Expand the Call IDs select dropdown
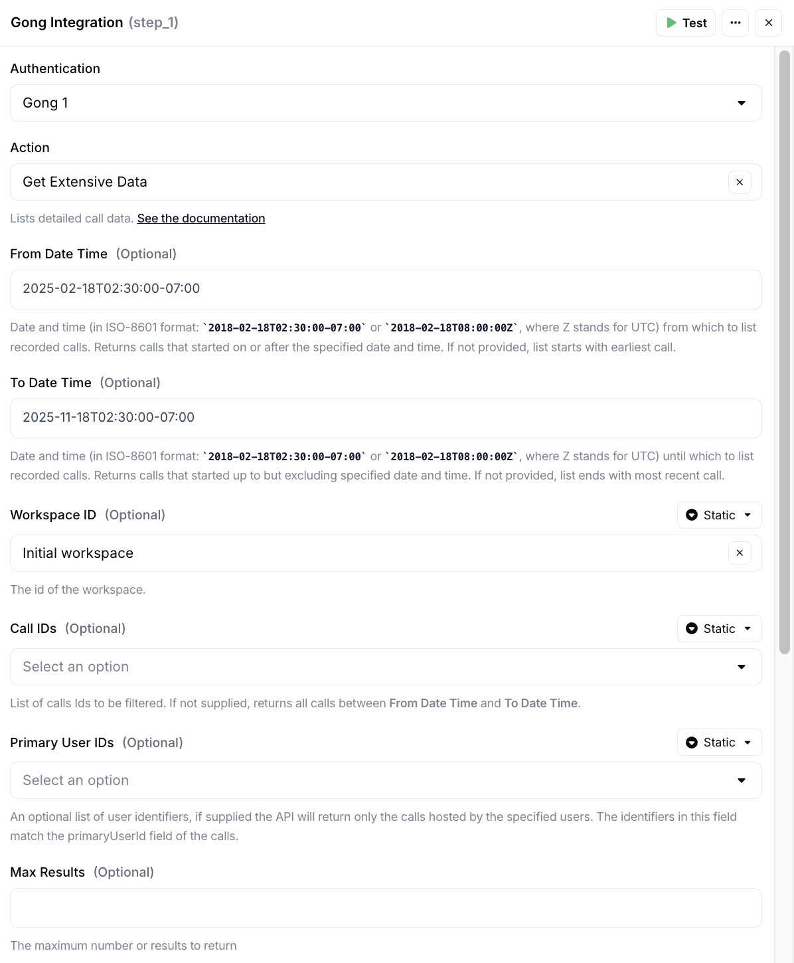This screenshot has height=963, width=794. click(385, 667)
